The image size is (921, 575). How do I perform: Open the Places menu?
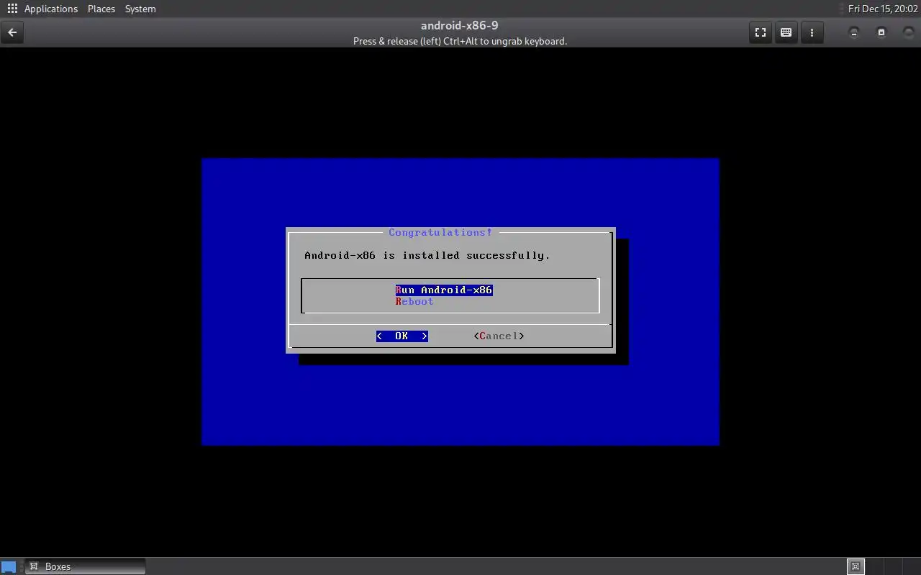(x=101, y=9)
